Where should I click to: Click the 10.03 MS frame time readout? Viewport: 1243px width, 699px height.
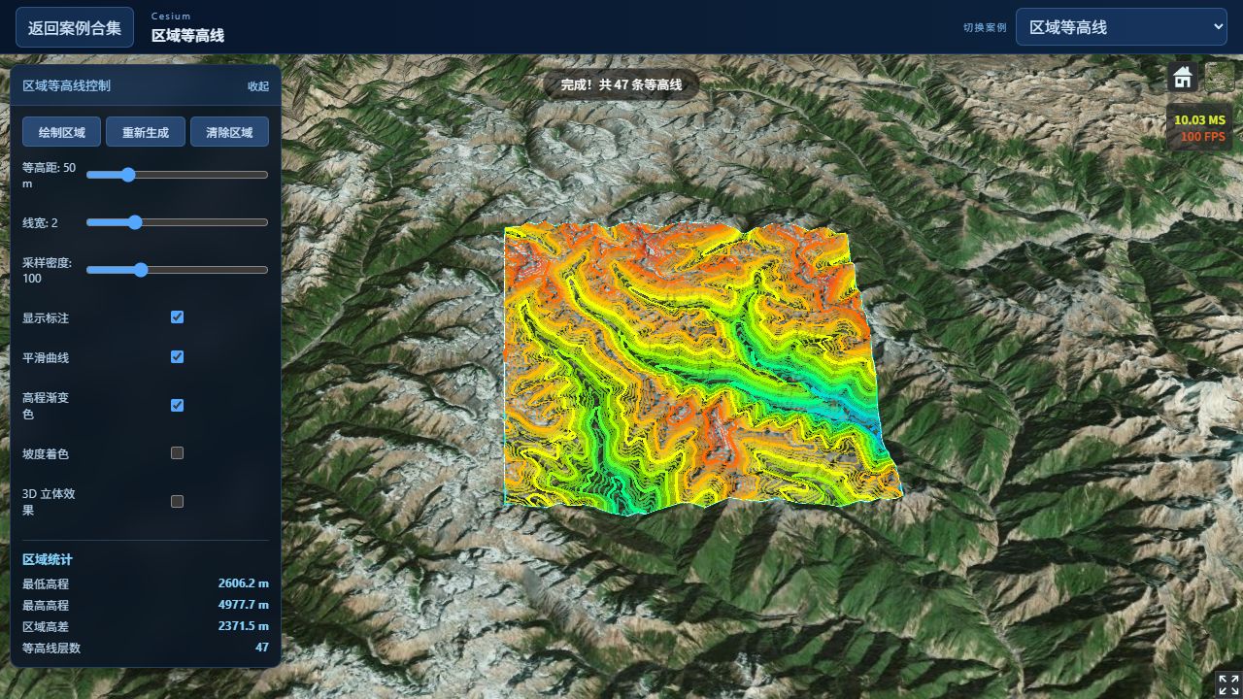pyautogui.click(x=1200, y=119)
